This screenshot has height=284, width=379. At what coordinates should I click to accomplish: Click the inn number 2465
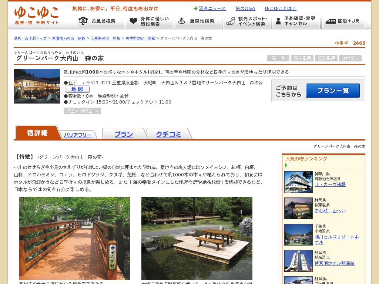pyautogui.click(x=359, y=43)
